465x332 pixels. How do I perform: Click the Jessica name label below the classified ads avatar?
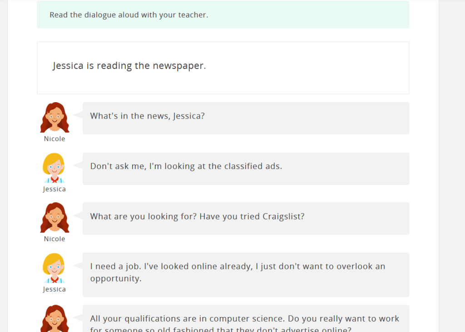click(x=54, y=189)
